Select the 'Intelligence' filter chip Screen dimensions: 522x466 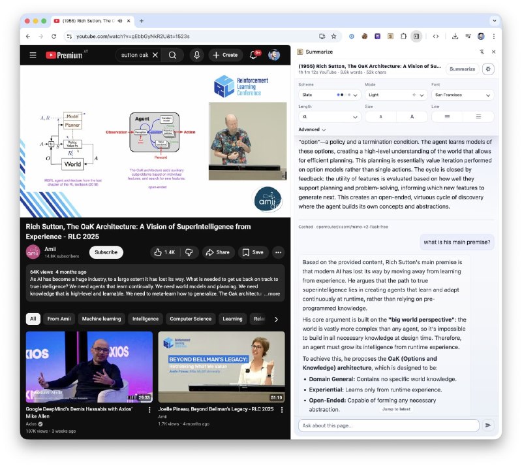pos(146,319)
